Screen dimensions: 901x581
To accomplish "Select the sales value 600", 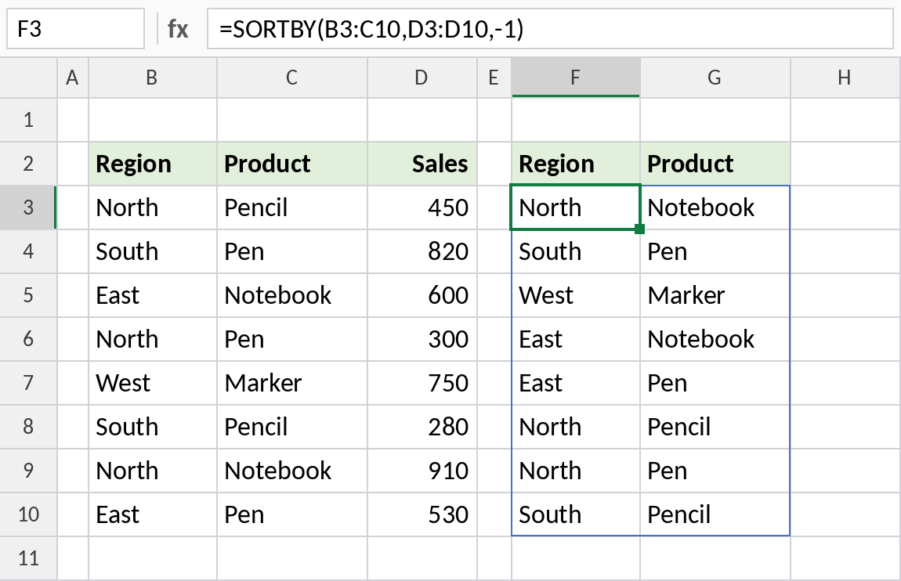I will [422, 295].
